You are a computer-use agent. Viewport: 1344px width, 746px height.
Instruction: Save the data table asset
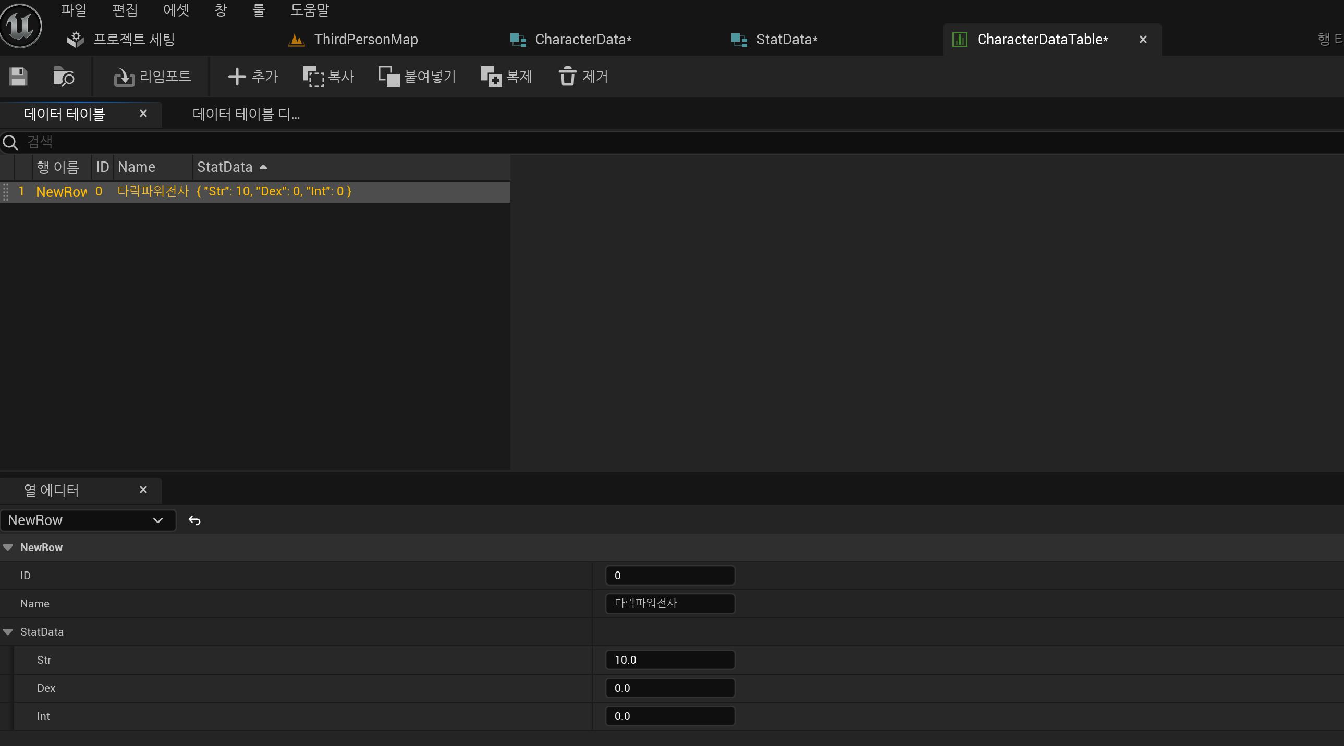click(x=18, y=77)
